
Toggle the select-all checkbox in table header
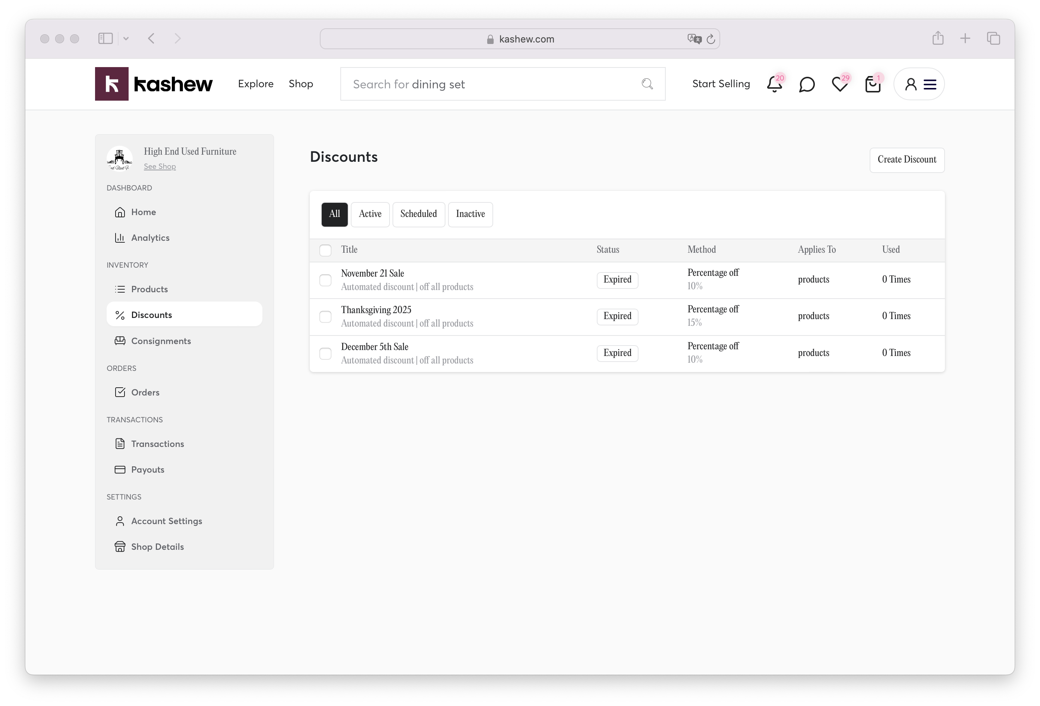[325, 250]
